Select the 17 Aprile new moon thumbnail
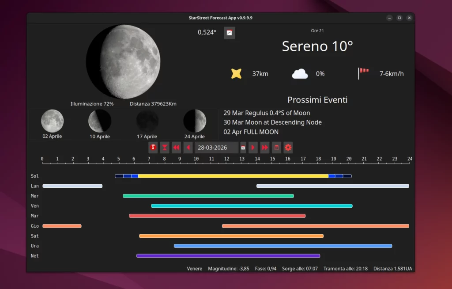This screenshot has width=452, height=289. 147,120
